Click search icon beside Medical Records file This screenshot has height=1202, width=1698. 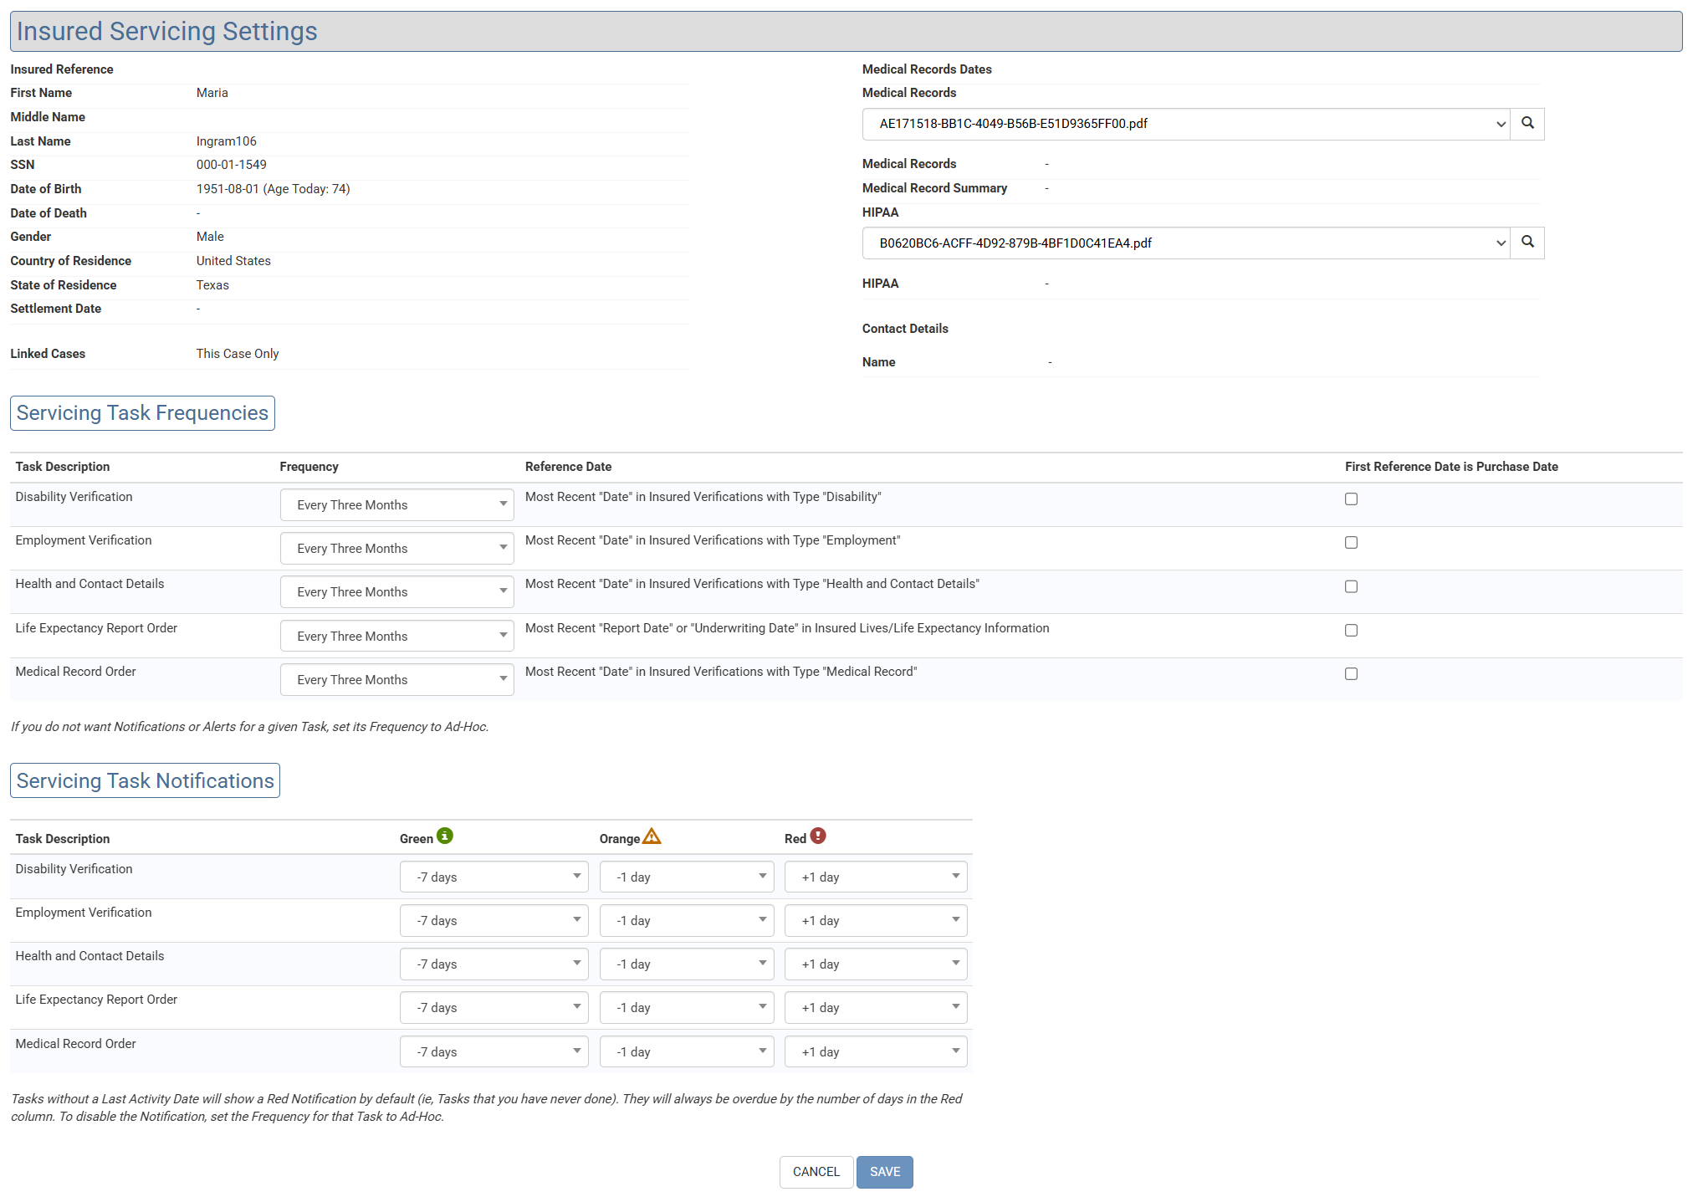pos(1527,124)
